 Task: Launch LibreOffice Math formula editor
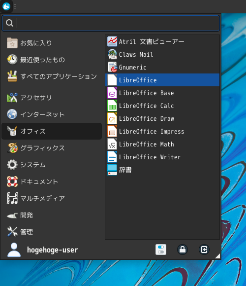click(x=162, y=144)
